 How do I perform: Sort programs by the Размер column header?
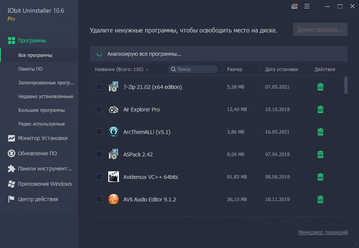(x=234, y=69)
